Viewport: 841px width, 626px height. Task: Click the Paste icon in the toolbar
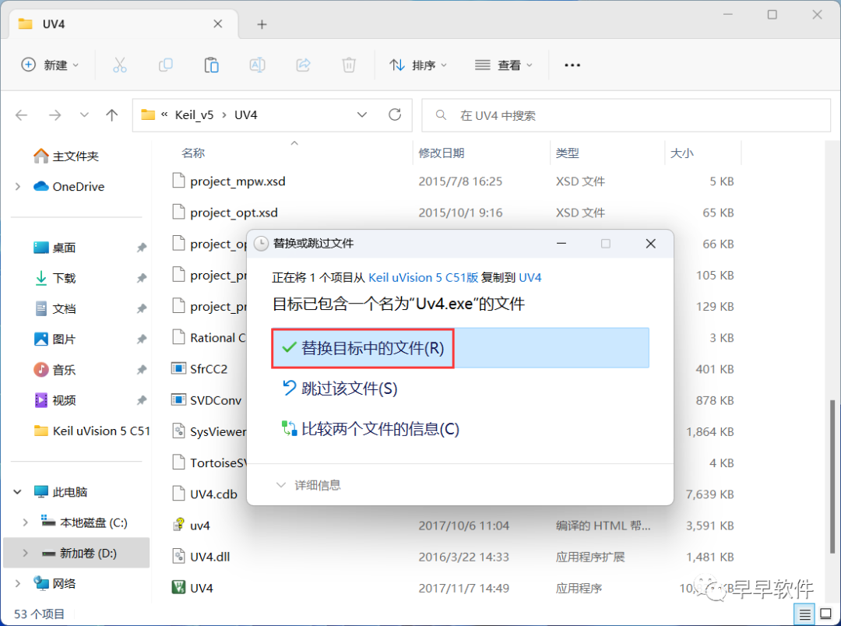(x=211, y=65)
